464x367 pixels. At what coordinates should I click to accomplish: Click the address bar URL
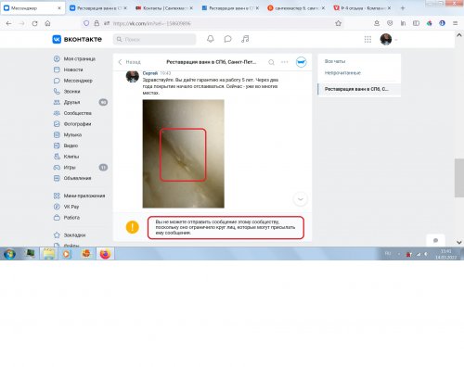tap(151, 23)
